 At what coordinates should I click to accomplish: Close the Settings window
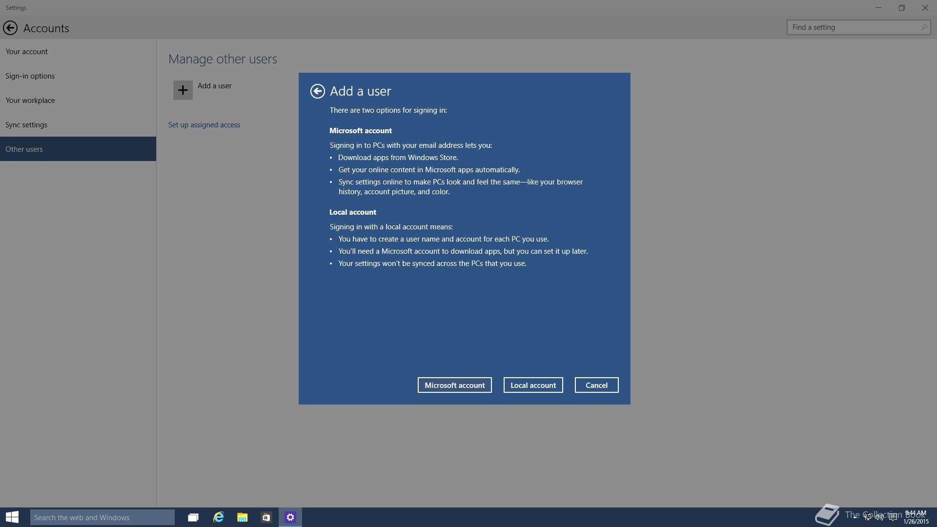pyautogui.click(x=925, y=8)
